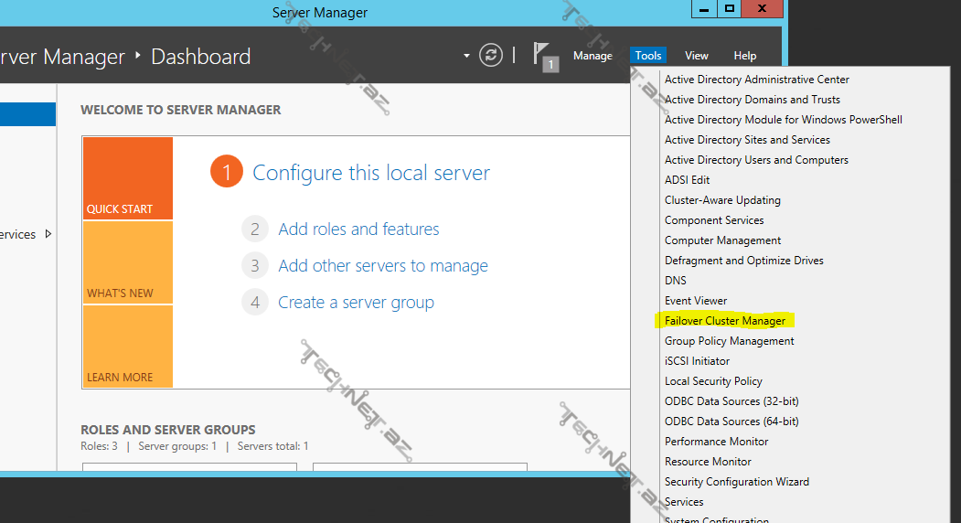Screen dimensions: 961x523
Task: Open the Help menu
Action: 745,56
